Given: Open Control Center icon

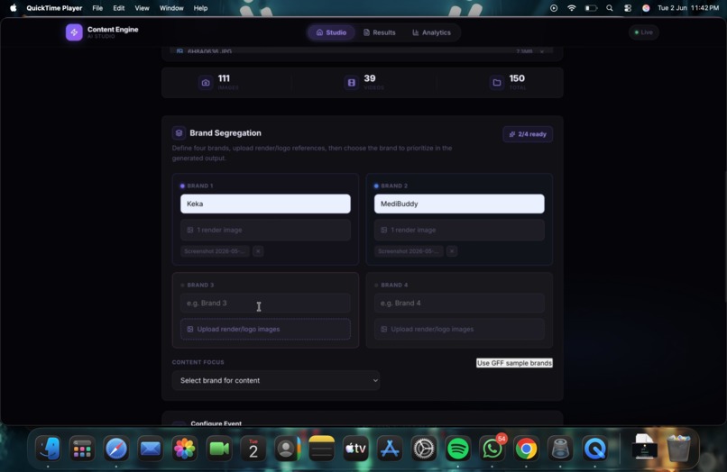Looking at the screenshot, I should coord(628,8).
